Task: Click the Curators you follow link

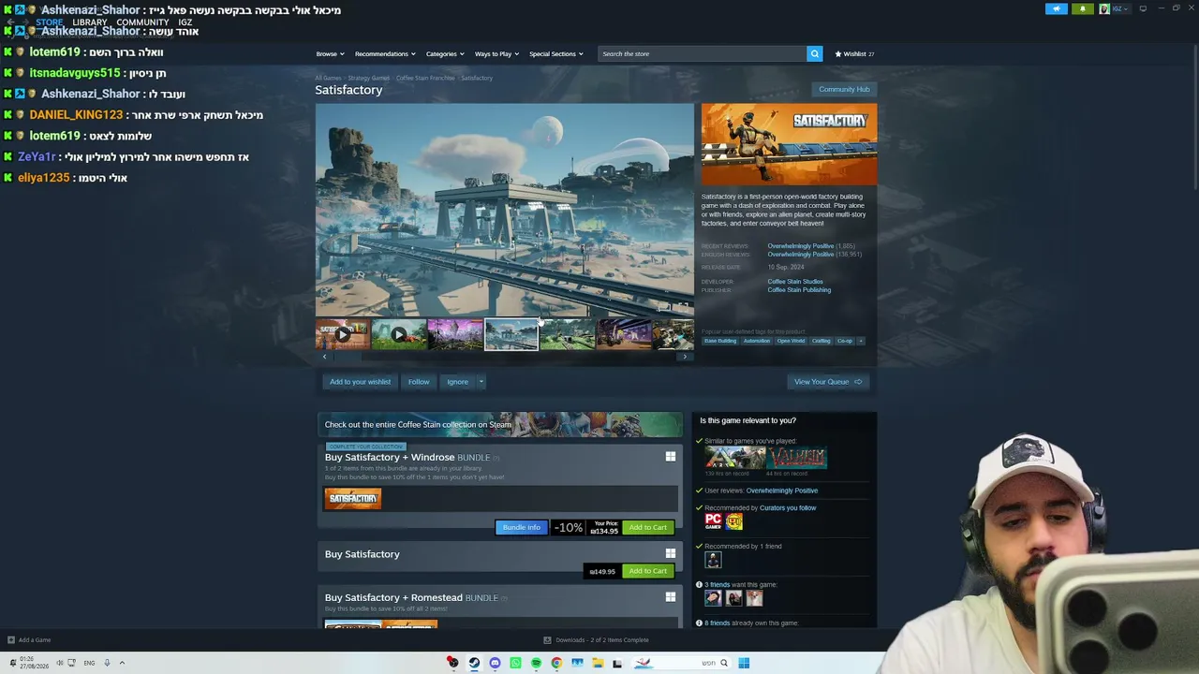Action: 788,508
